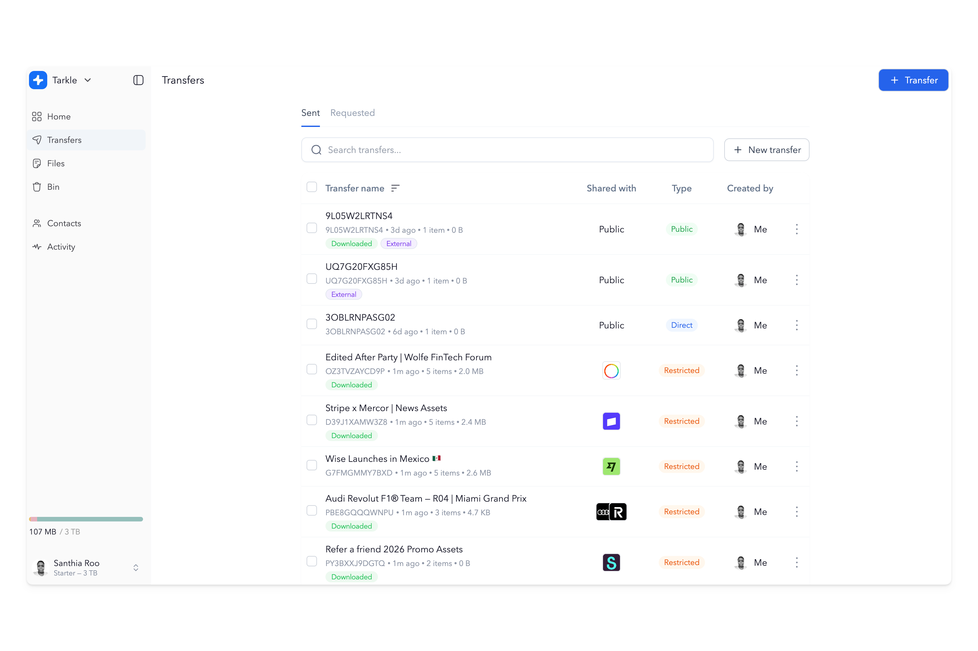Open the three-dot menu for 3OBLRNPASG02

click(797, 325)
